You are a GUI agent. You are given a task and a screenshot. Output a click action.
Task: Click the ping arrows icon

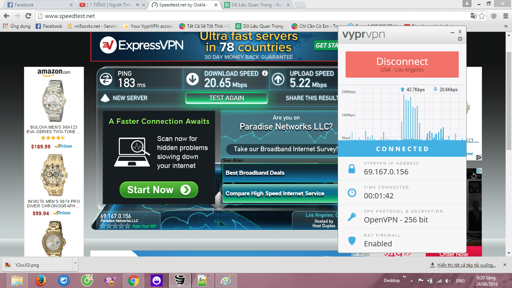(x=106, y=79)
